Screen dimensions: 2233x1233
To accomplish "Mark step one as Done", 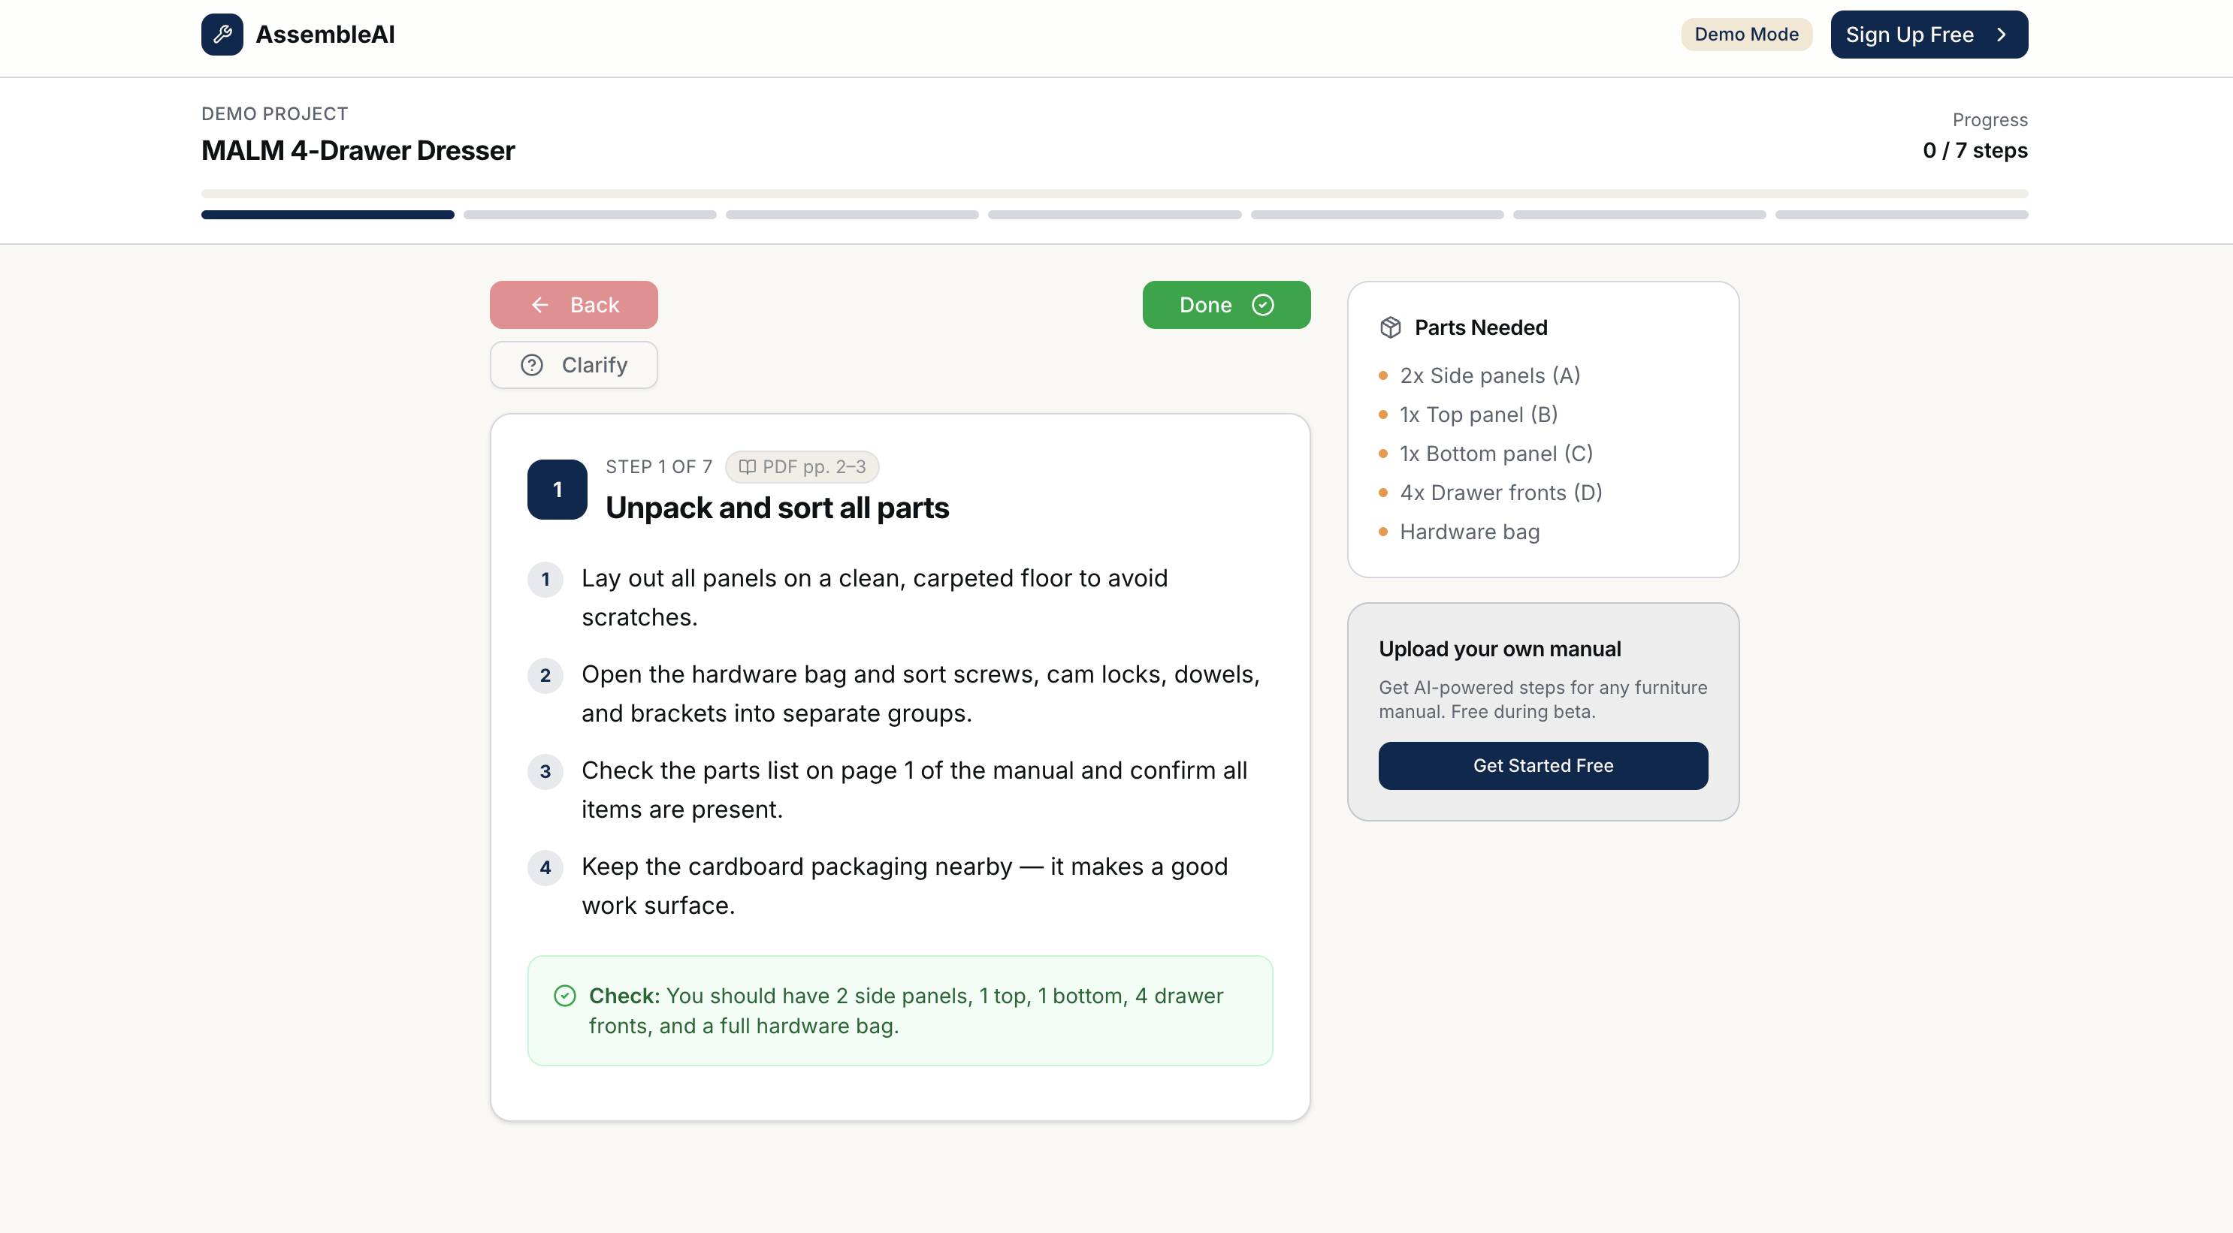I will tap(1225, 305).
